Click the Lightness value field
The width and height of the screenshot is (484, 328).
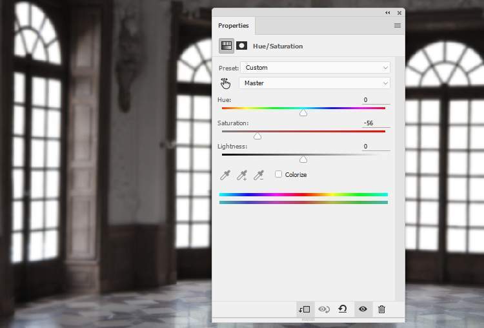pos(376,147)
